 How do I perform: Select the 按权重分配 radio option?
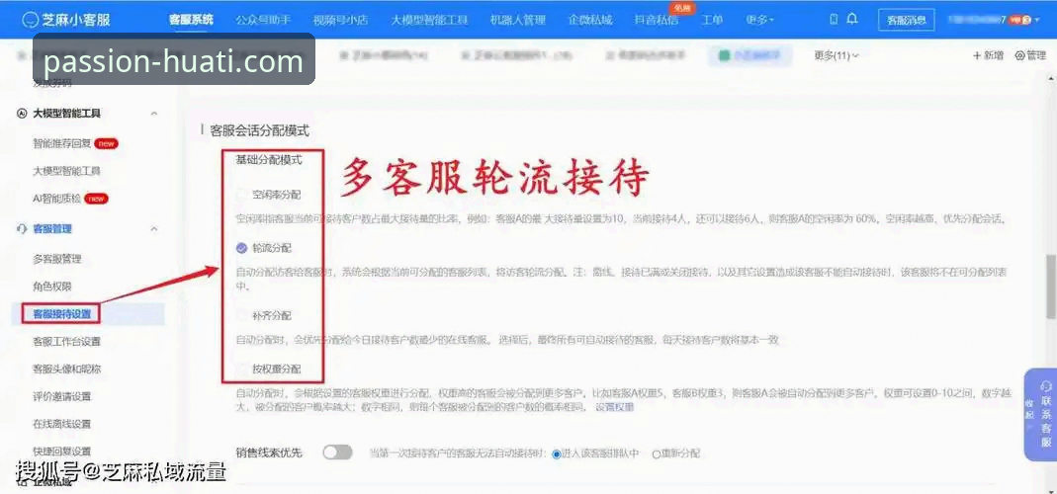pos(241,369)
